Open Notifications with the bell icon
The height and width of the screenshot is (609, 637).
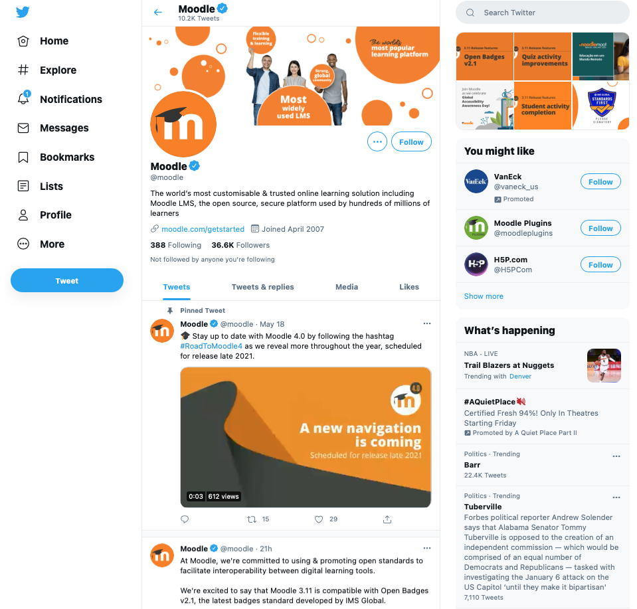(x=23, y=98)
